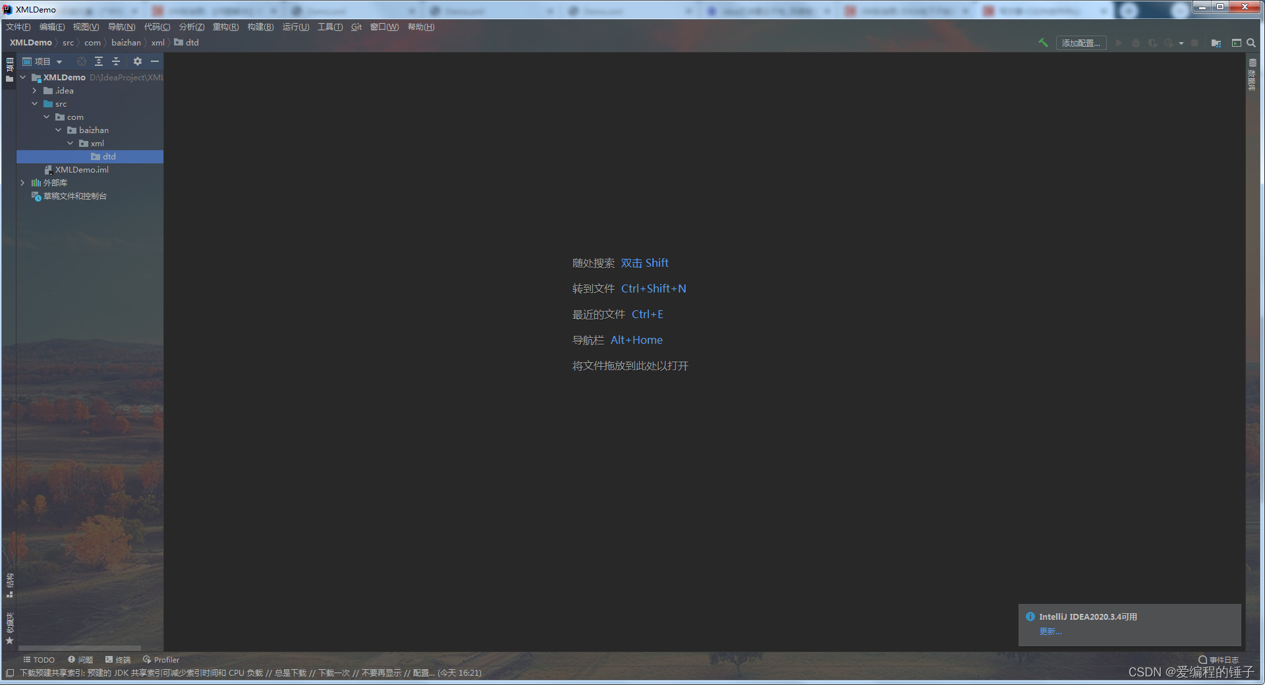1265x685 pixels.
Task: Click baizhan in the breadcrumb bar
Action: (x=126, y=42)
